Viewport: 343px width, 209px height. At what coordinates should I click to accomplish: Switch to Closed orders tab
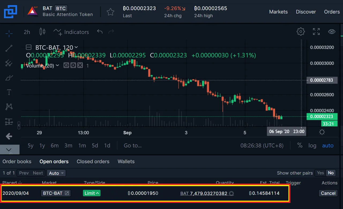tap(93, 162)
